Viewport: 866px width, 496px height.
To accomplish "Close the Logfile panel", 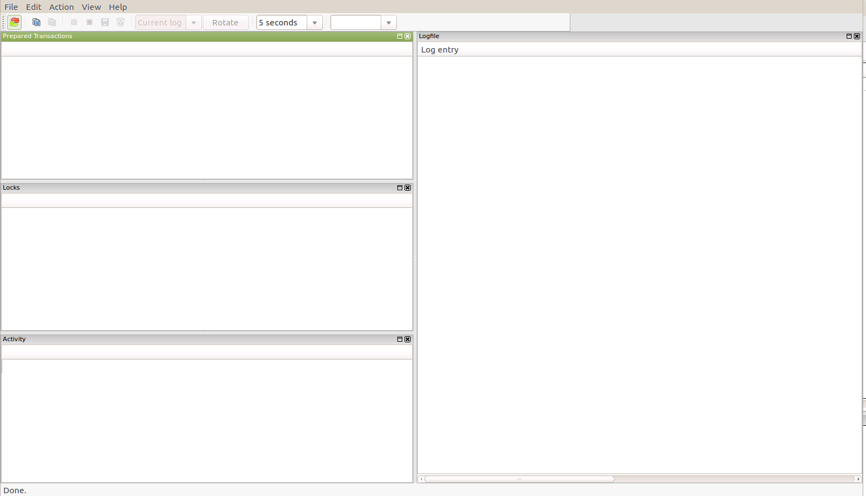I will [857, 36].
